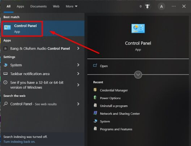Image resolution: width=191 pixels, height=146 pixels.
Task: Expand the preview actions chevron button
Action: [x=138, y=75]
